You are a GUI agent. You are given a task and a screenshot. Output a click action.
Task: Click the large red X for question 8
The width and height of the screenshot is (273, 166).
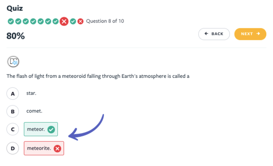click(x=64, y=21)
